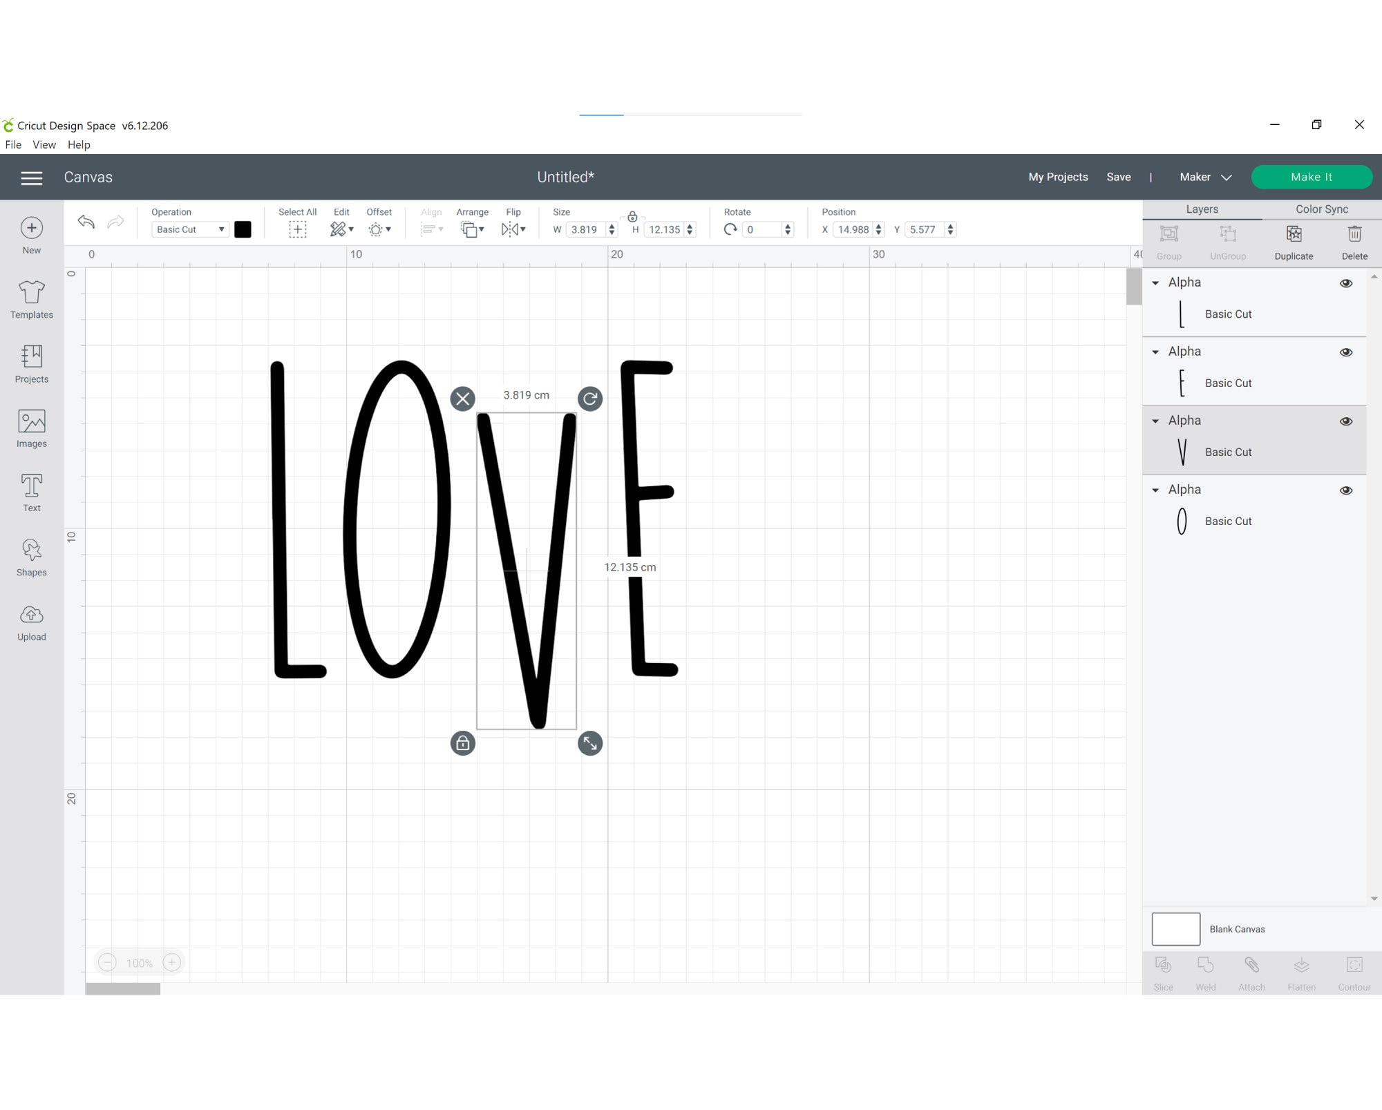The height and width of the screenshot is (1110, 1382).
Task: Open the View menu
Action: (44, 145)
